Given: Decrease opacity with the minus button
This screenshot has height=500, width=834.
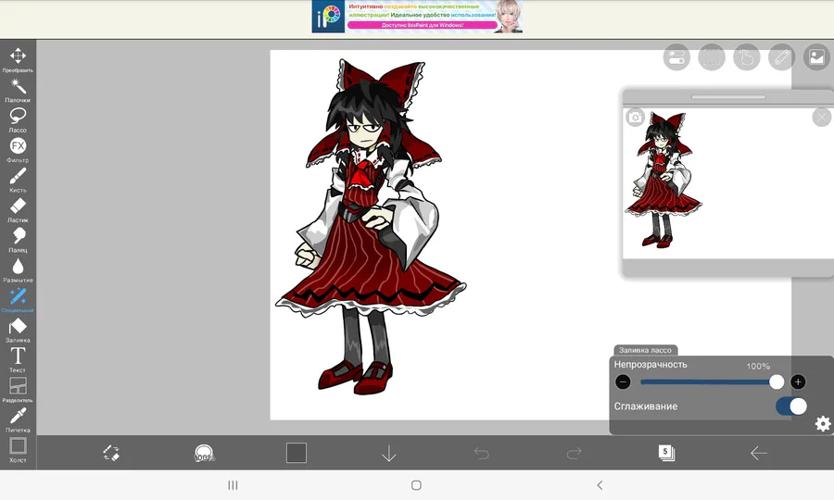Looking at the screenshot, I should 623,381.
